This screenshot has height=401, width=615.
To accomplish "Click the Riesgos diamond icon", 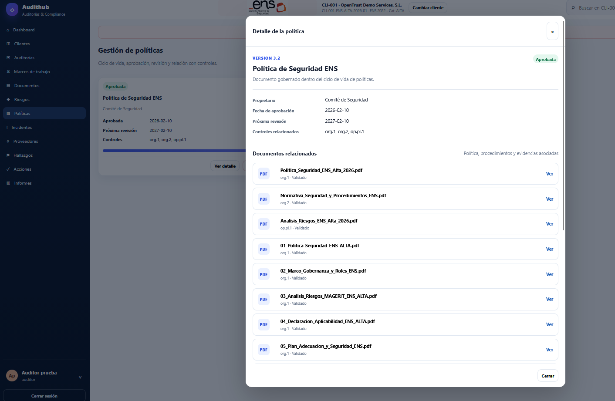I will tap(8, 100).
